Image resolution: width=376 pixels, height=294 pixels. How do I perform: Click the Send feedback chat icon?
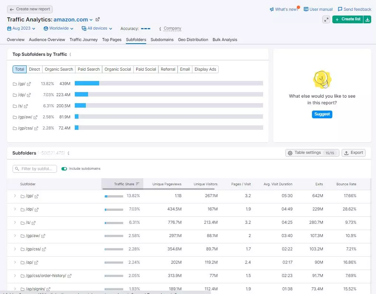[x=340, y=9]
